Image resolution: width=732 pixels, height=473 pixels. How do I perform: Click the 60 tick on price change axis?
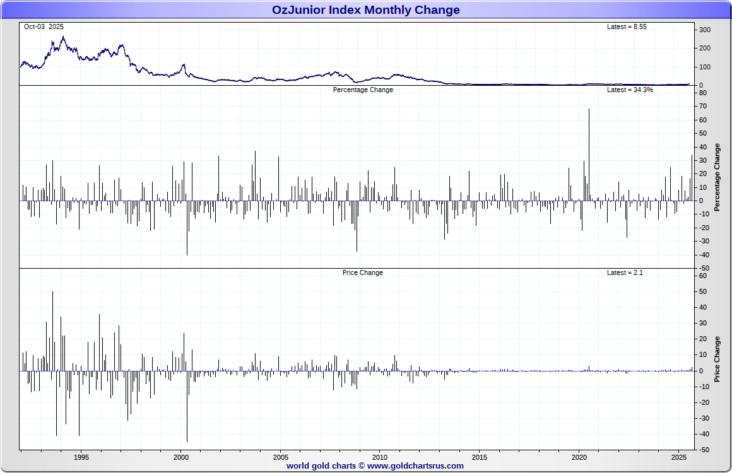[703, 276]
